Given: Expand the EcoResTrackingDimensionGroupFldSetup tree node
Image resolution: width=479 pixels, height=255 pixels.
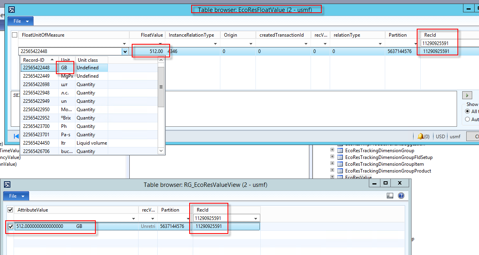Looking at the screenshot, I should pyautogui.click(x=332, y=157).
